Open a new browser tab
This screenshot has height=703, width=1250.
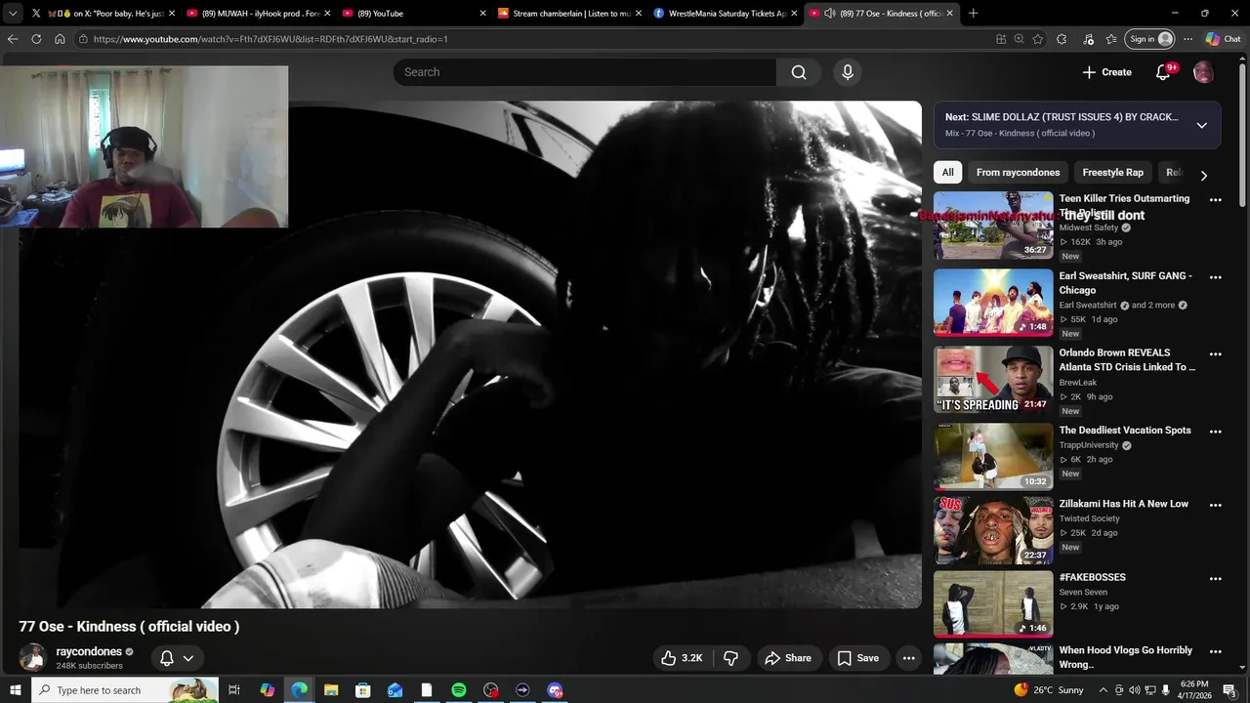973,14
